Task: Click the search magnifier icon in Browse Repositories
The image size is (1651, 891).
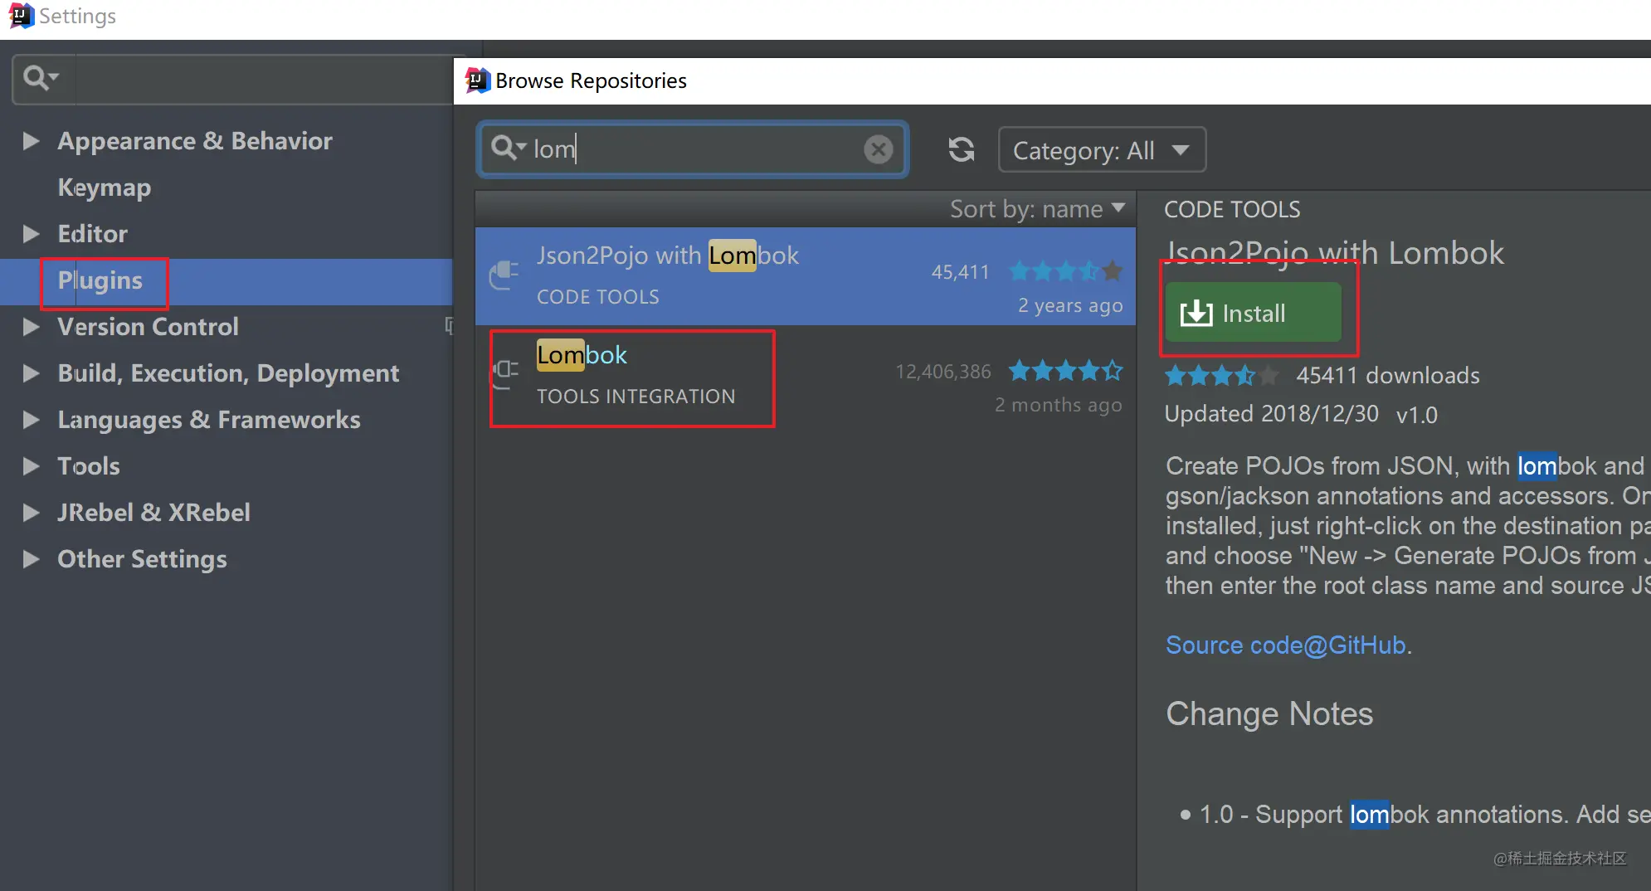Action: coord(509,148)
